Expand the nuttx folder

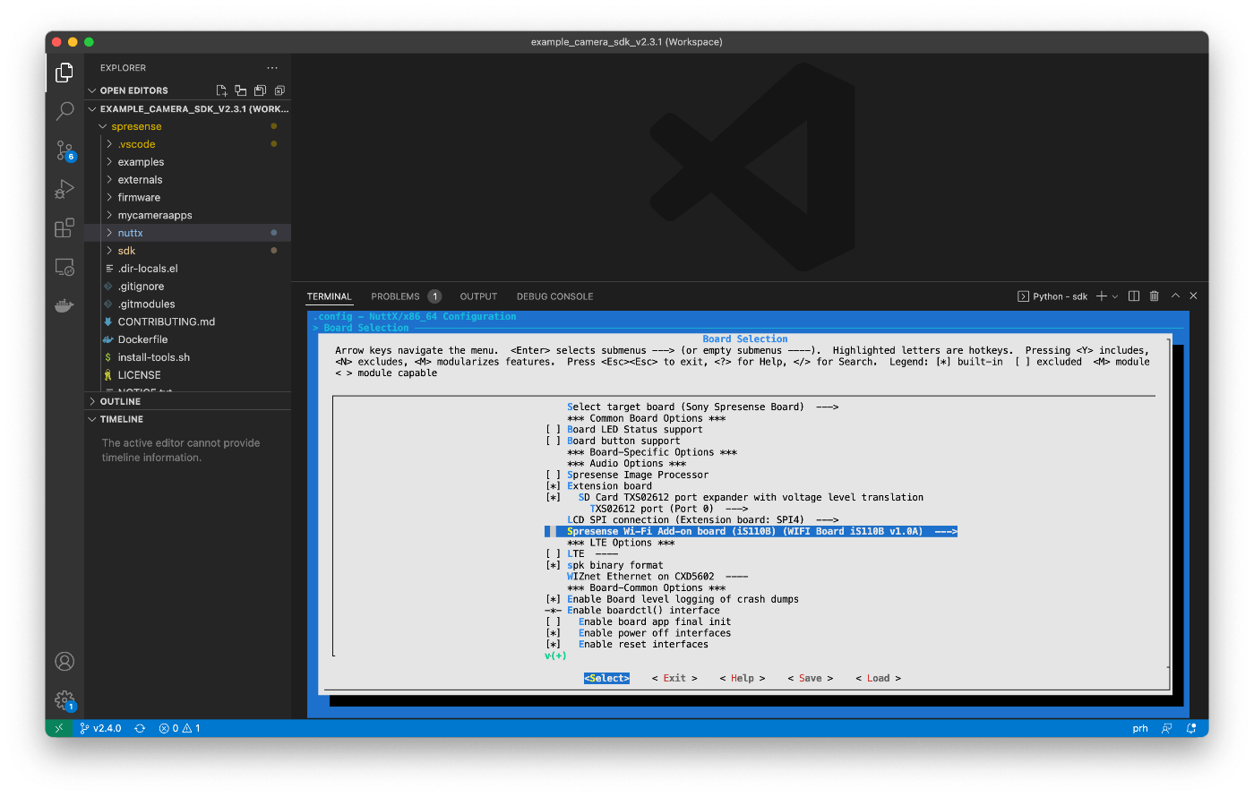pyautogui.click(x=109, y=233)
